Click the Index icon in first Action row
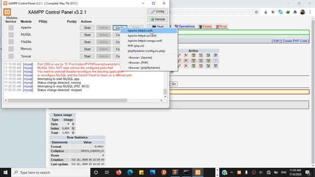Screen dimensions: 315x177 pyautogui.click(x=208, y=55)
